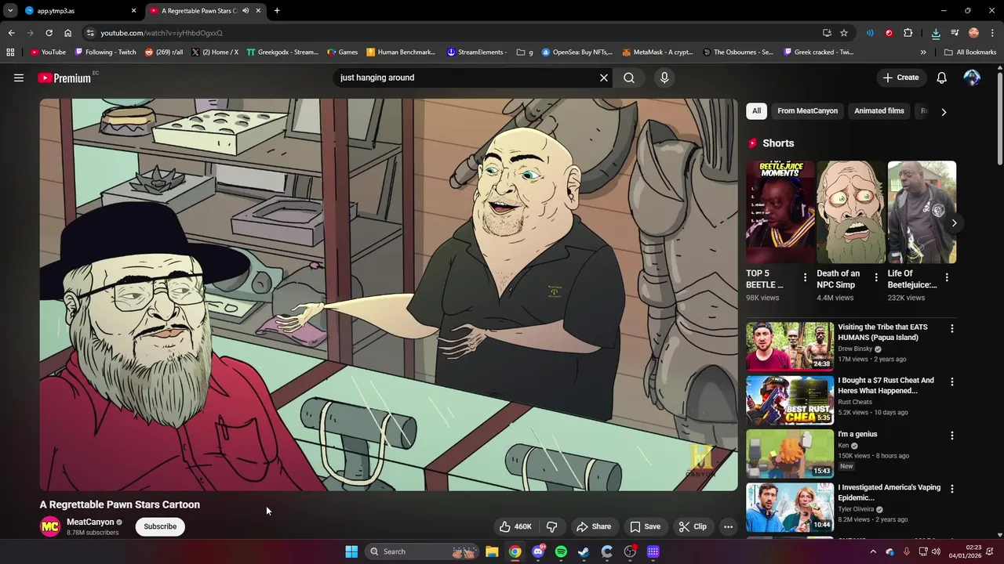Show next Shorts with arrow

954,223
